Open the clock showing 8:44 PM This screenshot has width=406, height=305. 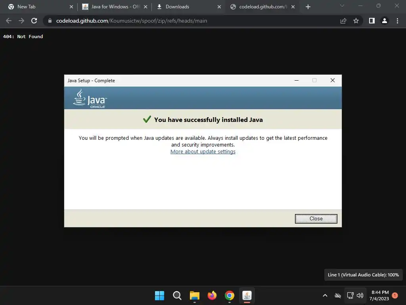pyautogui.click(x=379, y=295)
